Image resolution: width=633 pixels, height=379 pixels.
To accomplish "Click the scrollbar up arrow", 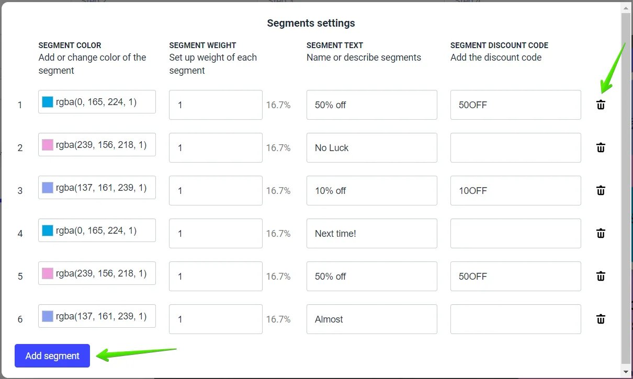I will tap(626, 7).
